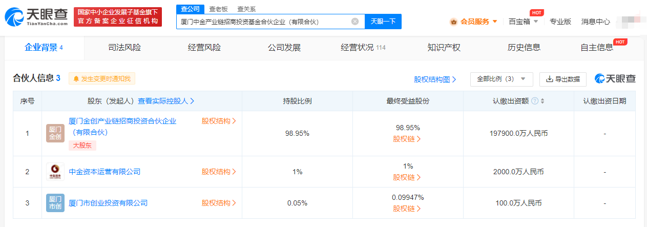Click the 厦门市创 shareholder logo
The image size is (647, 227).
55,203
